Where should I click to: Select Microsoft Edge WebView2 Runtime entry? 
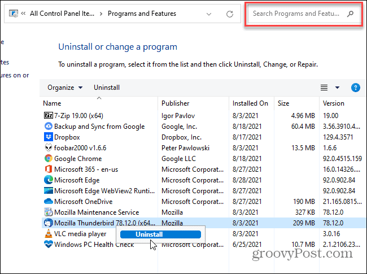pyautogui.click(x=104, y=191)
